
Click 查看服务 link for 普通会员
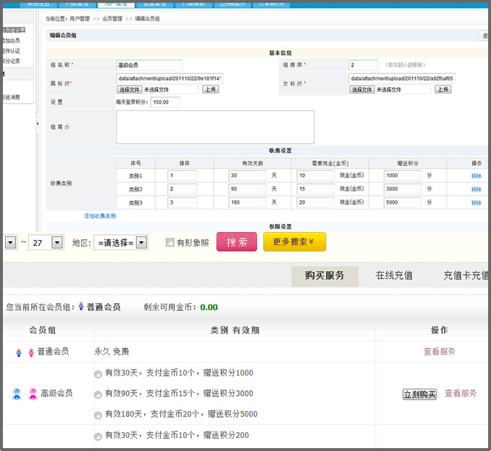pyautogui.click(x=440, y=352)
